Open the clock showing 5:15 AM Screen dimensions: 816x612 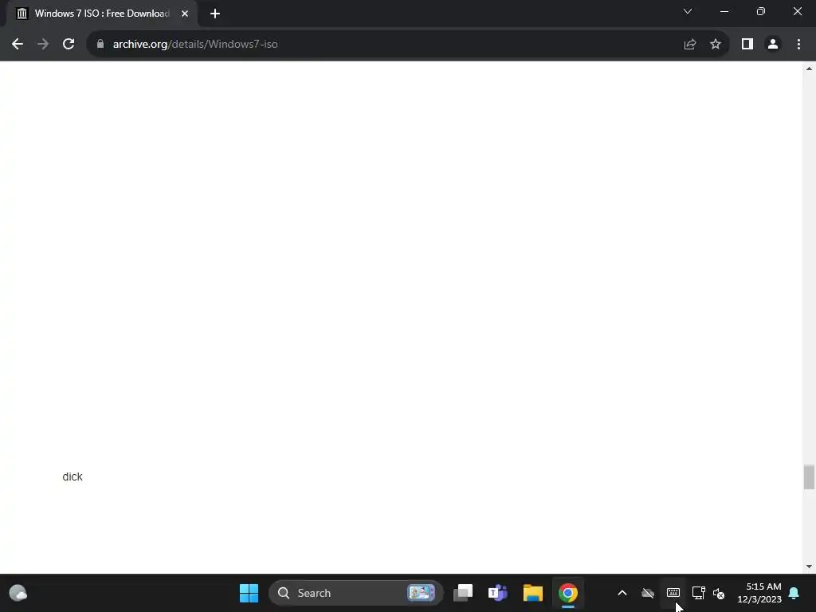click(x=759, y=593)
